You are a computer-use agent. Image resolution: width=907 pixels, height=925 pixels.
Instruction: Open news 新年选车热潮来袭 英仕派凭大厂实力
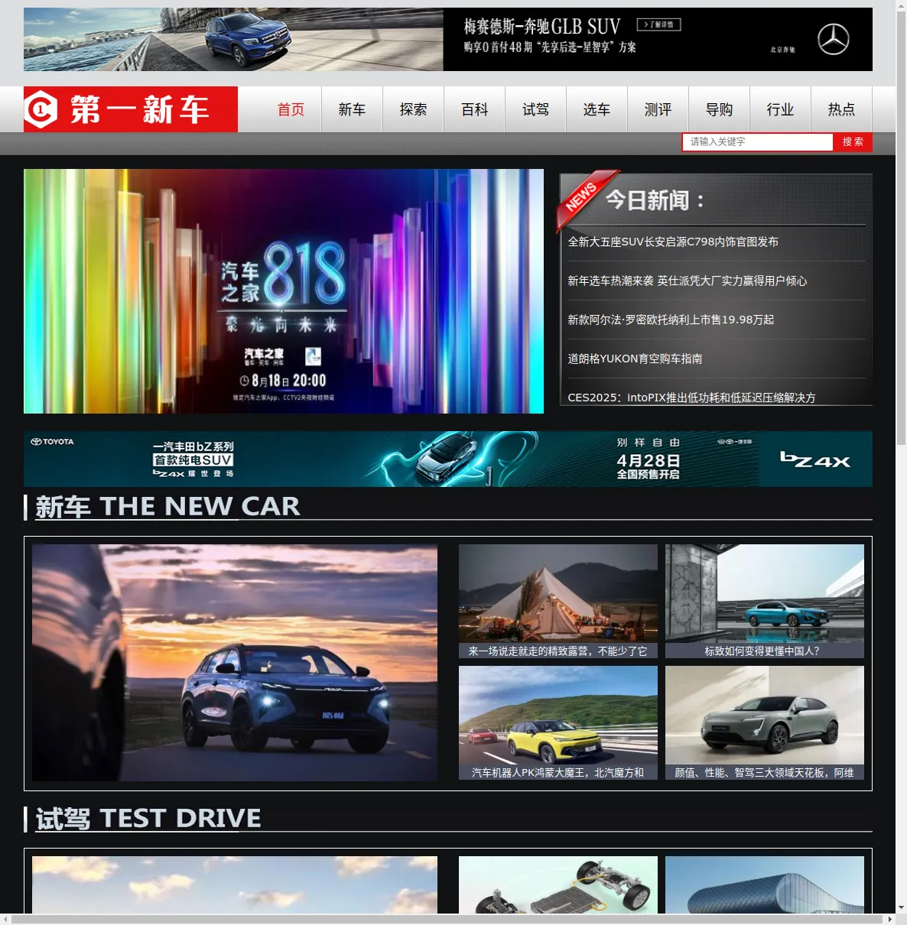pos(687,281)
